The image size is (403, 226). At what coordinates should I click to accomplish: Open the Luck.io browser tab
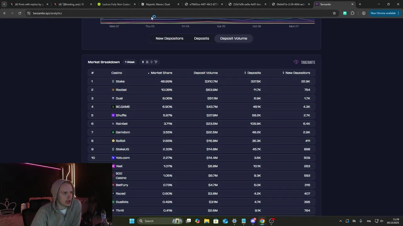tap(116, 4)
